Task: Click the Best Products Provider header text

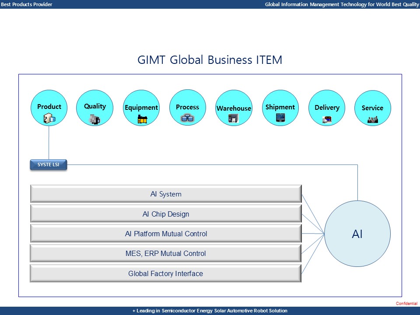Action: [26, 4]
